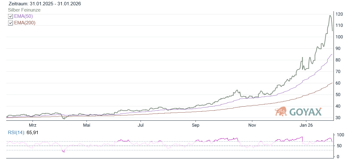This screenshot has height=160, width=356.
Task: Select the Silber Feinunze series label
Action: [24, 10]
